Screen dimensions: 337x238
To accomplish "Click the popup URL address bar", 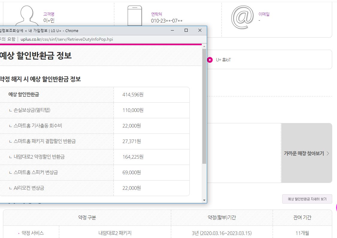I will (x=67, y=39).
